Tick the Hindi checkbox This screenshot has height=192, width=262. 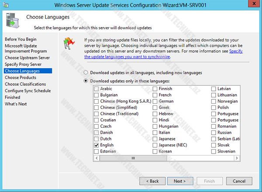(155, 120)
